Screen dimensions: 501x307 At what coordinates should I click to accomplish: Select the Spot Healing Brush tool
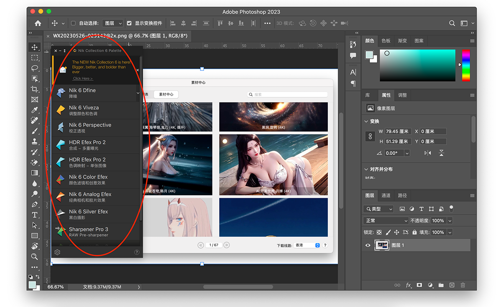point(35,120)
